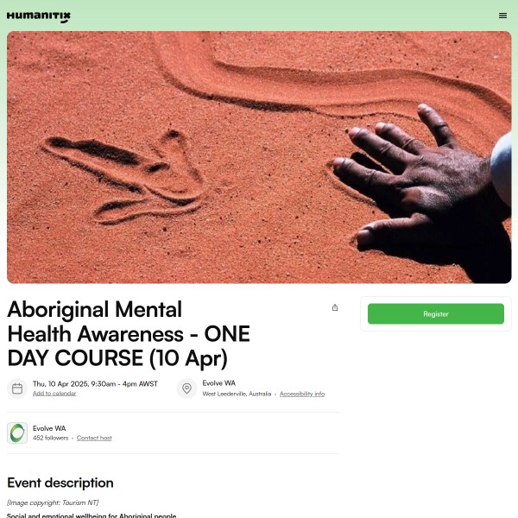Open the Accessibility info link
The height and width of the screenshot is (518, 518).
pos(302,394)
